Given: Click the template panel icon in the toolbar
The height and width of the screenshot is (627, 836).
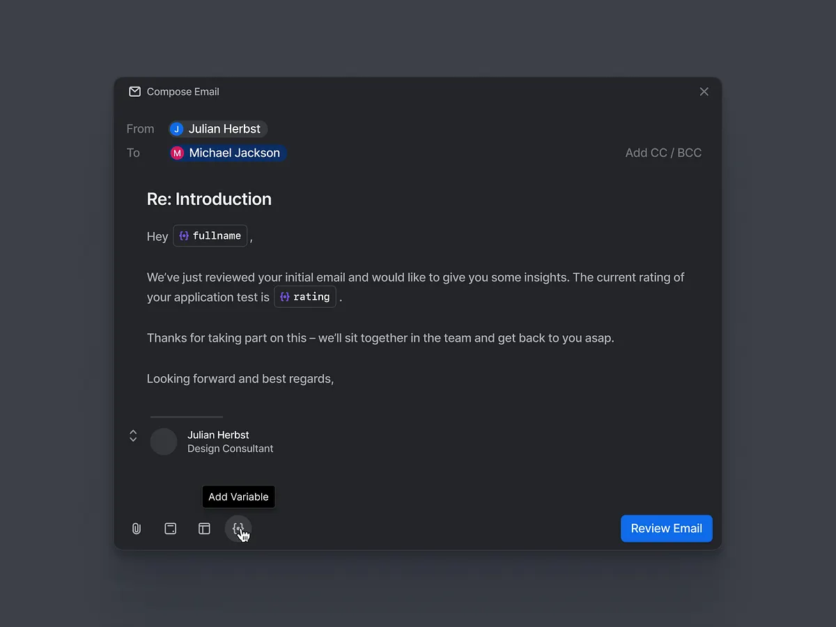Looking at the screenshot, I should point(170,528).
